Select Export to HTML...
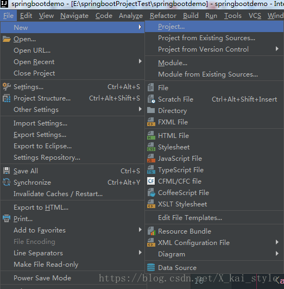284x289 pixels. 72,208
